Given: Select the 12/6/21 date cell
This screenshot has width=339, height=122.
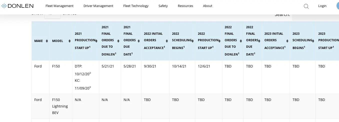Looking at the screenshot, I should coord(208,77).
